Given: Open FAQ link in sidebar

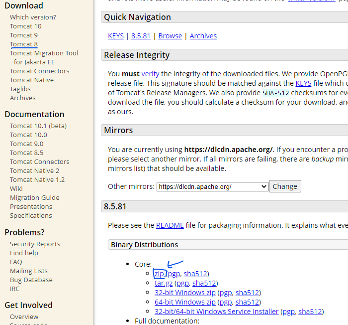Looking at the screenshot, I should click(x=16, y=262).
